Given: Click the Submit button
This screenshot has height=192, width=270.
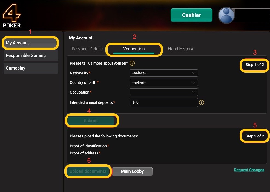Looking at the screenshot, I should coord(91,121).
